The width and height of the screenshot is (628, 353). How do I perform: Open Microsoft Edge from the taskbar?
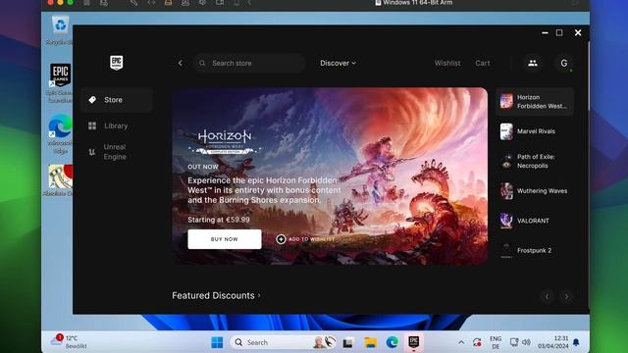tap(392, 342)
